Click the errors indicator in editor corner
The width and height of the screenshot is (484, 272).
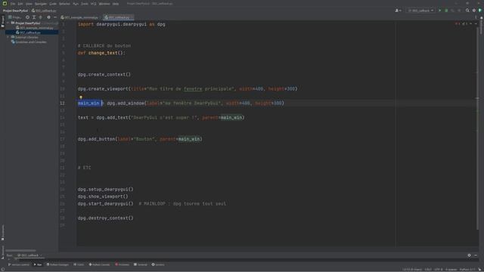458,23
